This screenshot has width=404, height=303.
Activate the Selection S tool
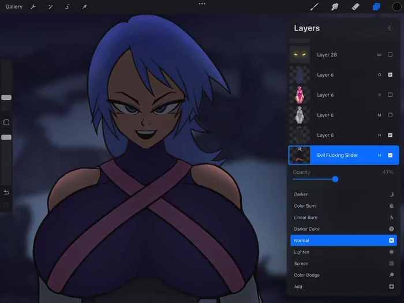coord(68,7)
